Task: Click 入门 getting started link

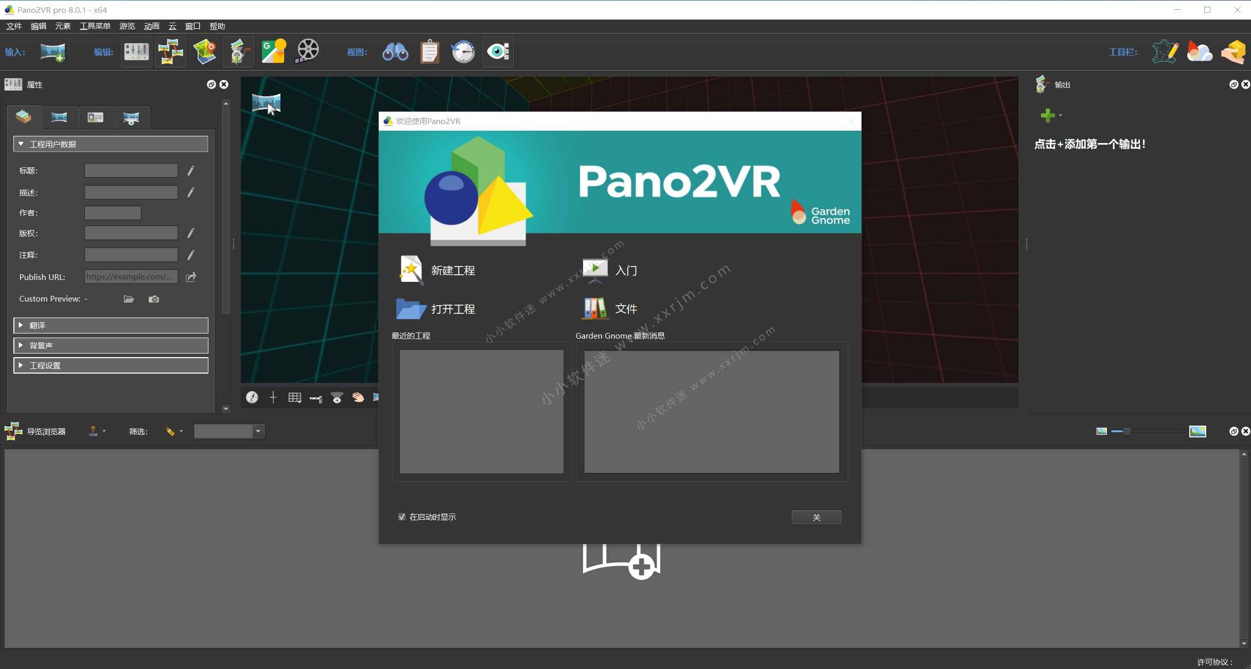Action: [610, 270]
